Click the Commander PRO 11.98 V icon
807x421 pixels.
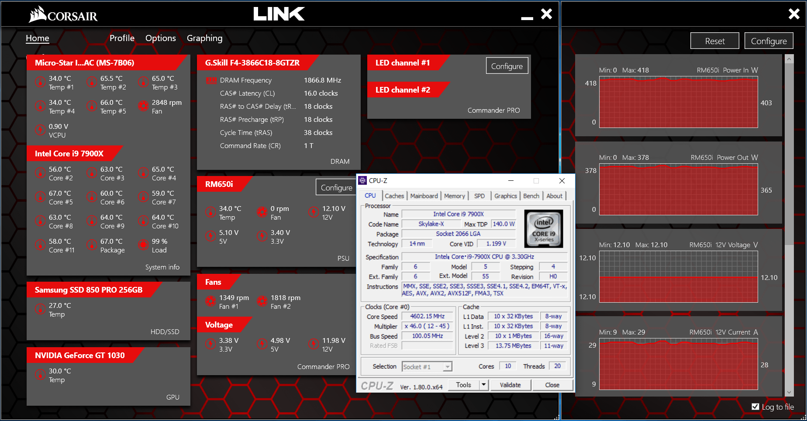pyautogui.click(x=314, y=344)
